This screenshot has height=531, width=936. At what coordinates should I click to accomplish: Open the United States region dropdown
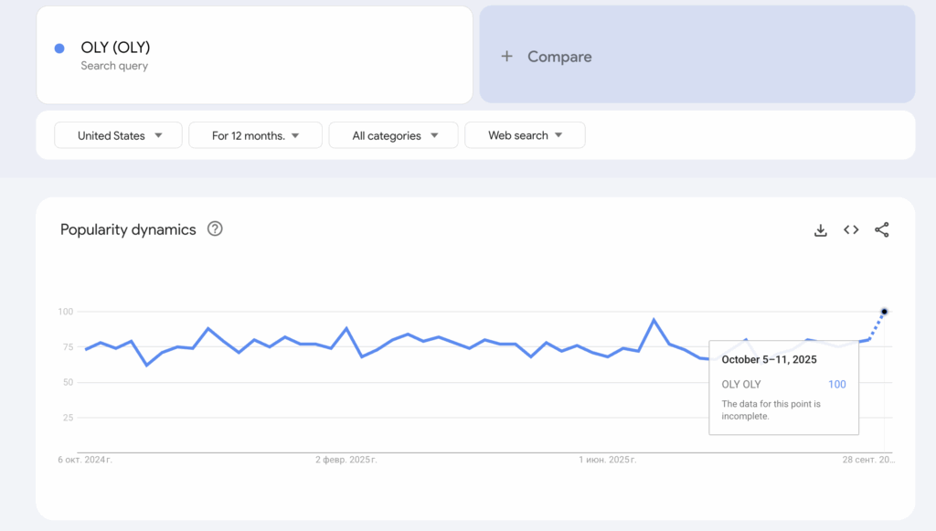(119, 135)
